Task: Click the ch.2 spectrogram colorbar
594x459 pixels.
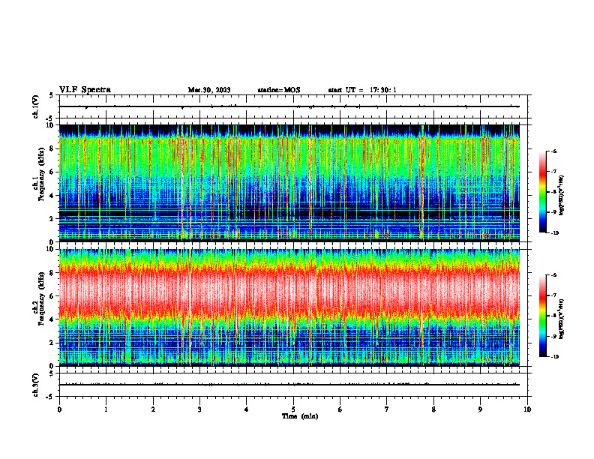Action: pos(542,316)
